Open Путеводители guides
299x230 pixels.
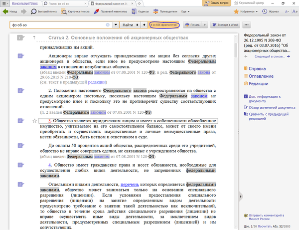coord(165,11)
